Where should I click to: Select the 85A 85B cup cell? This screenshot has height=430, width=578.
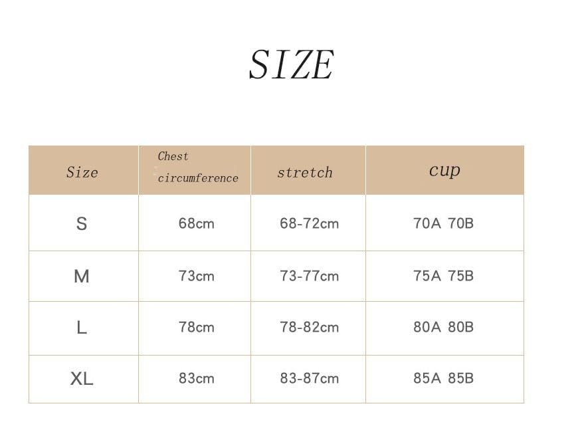tap(443, 378)
